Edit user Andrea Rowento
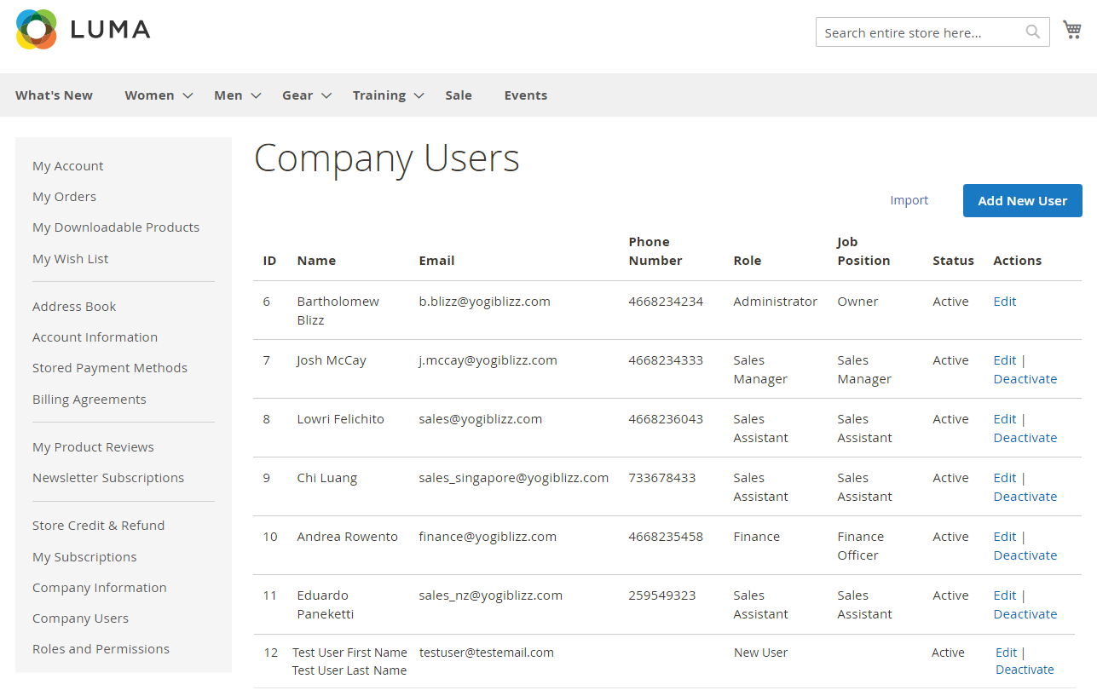The width and height of the screenshot is (1097, 696). [x=1005, y=537]
